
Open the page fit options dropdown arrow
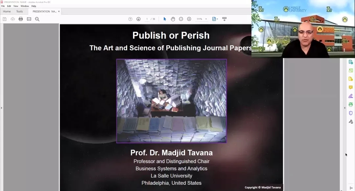[x=217, y=19]
